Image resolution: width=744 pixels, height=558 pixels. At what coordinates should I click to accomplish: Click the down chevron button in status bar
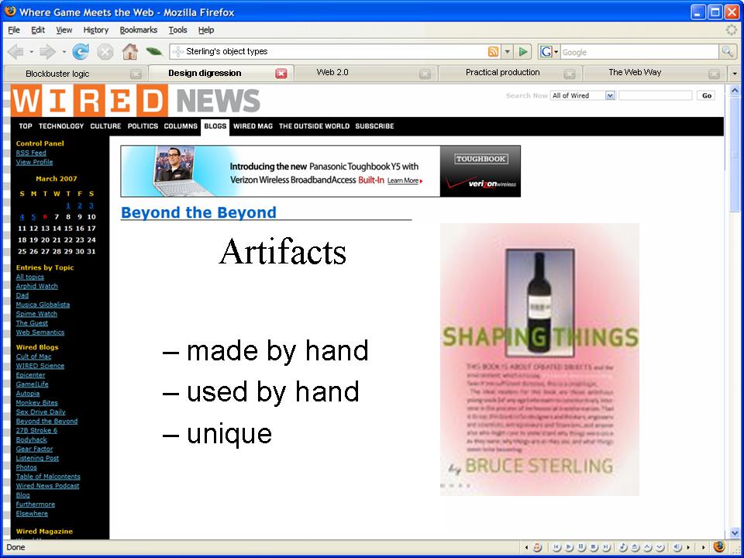(x=660, y=547)
